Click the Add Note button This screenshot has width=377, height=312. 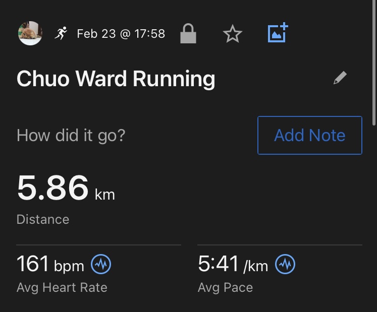310,135
